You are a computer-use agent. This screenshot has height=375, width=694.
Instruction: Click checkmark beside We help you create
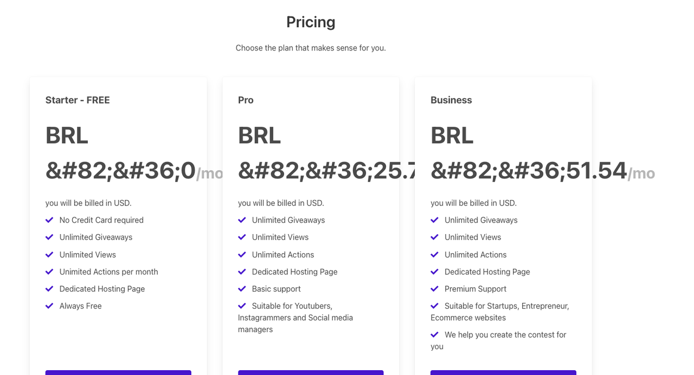[x=434, y=334]
